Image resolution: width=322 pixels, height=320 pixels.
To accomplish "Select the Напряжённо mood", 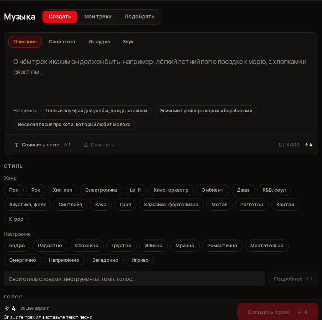I will (64, 260).
